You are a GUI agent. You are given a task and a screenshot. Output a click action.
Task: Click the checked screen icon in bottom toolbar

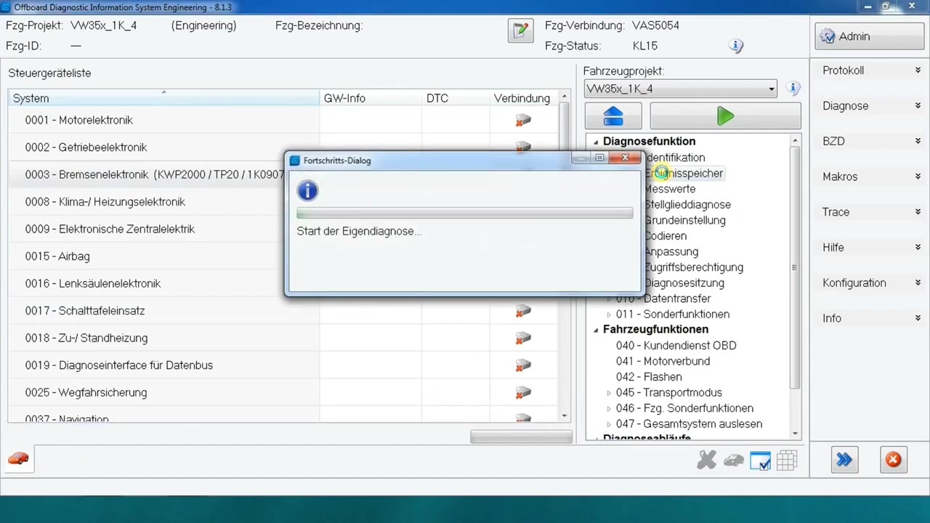[x=760, y=461]
